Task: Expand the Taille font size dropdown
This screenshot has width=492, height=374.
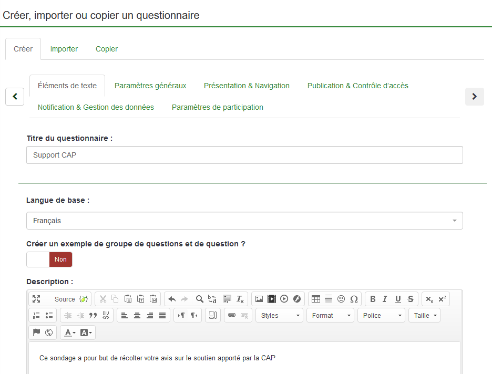Action: tap(425, 315)
